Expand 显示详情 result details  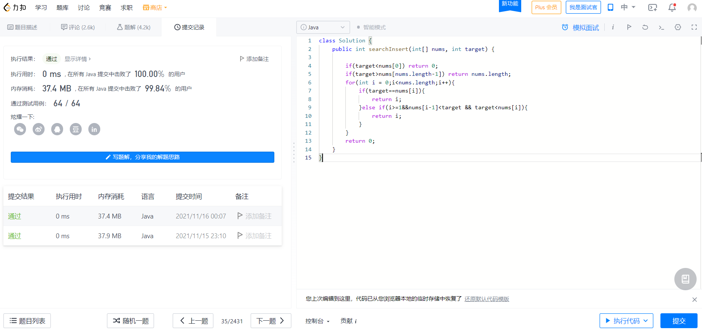[x=78, y=59]
